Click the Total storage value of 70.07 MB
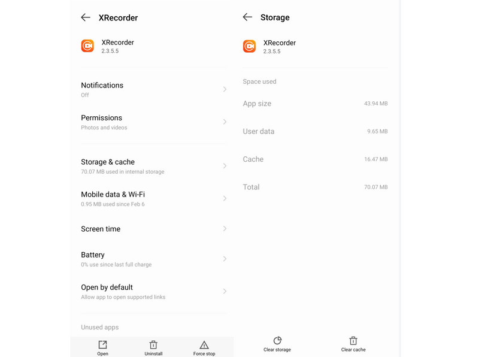Image resolution: width=479 pixels, height=357 pixels. (377, 187)
